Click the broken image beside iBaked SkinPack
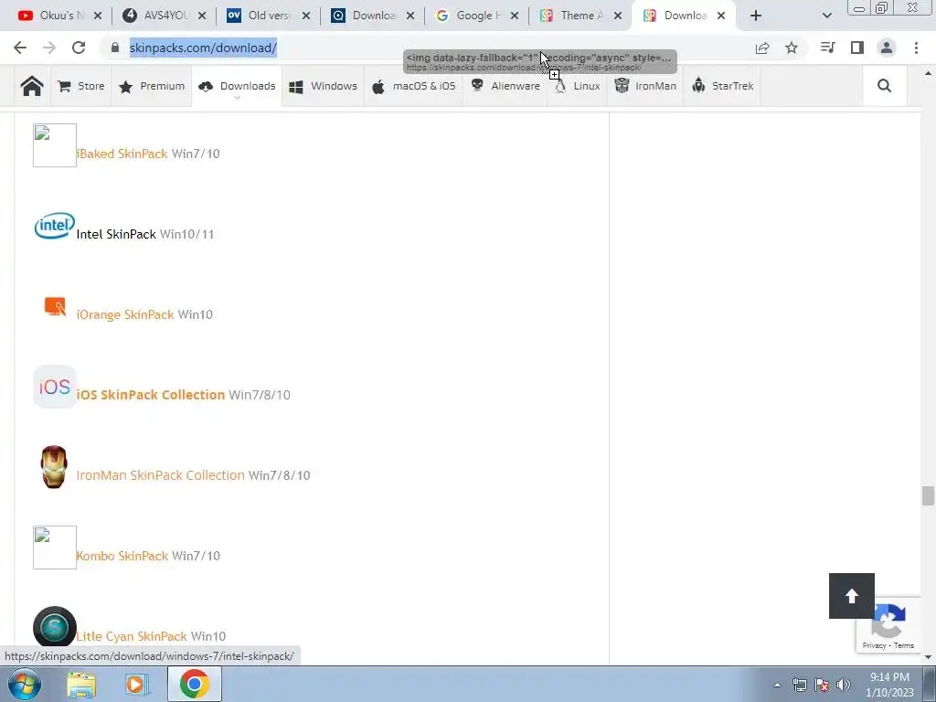Viewport: 936px width, 702px height. pyautogui.click(x=54, y=145)
